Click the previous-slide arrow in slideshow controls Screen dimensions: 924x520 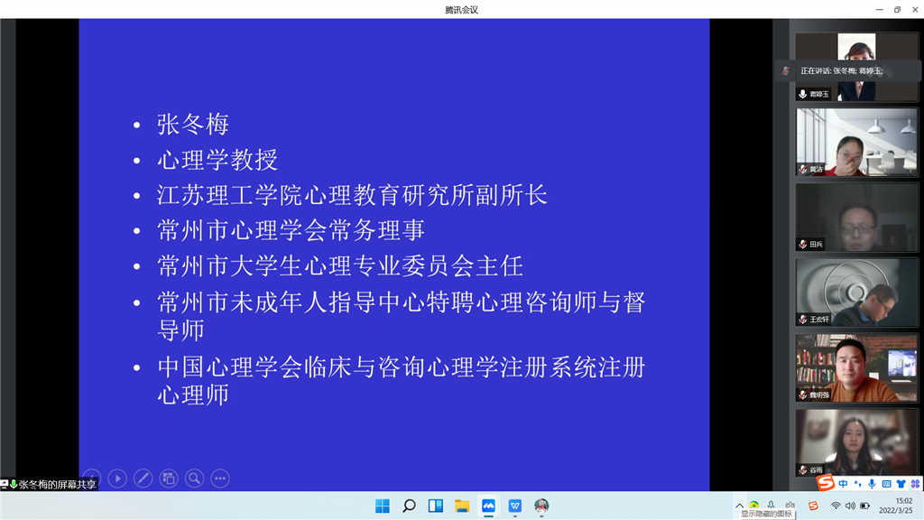pyautogui.click(x=92, y=478)
